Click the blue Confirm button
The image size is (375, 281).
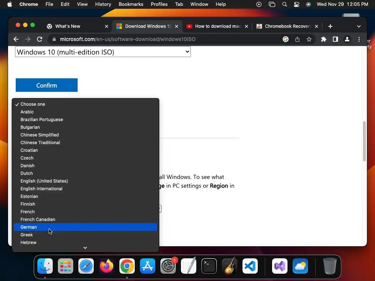pyautogui.click(x=47, y=85)
